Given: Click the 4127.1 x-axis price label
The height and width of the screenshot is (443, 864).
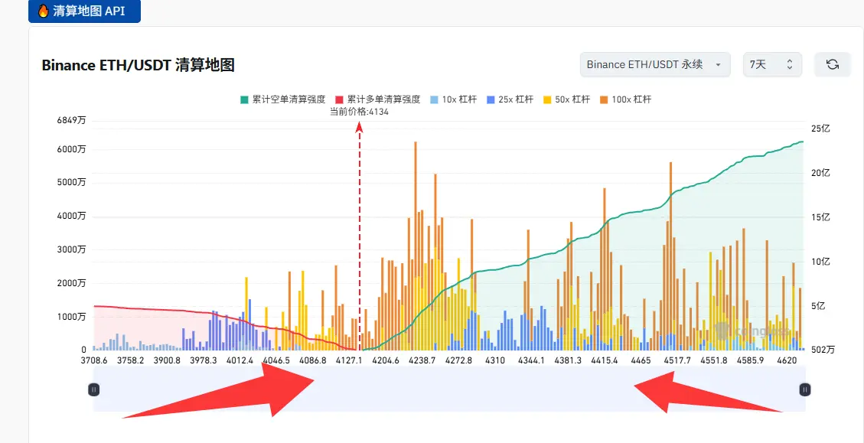Looking at the screenshot, I should coord(348,360).
